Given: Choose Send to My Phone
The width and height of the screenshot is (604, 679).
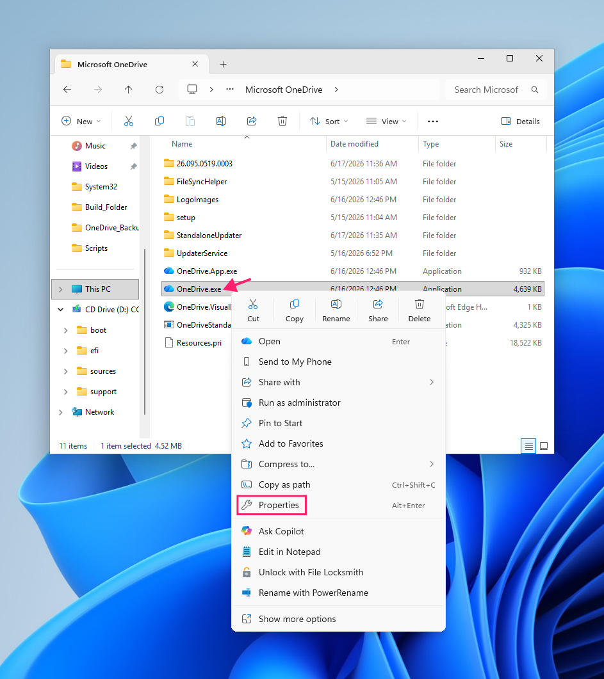Looking at the screenshot, I should [x=338, y=362].
